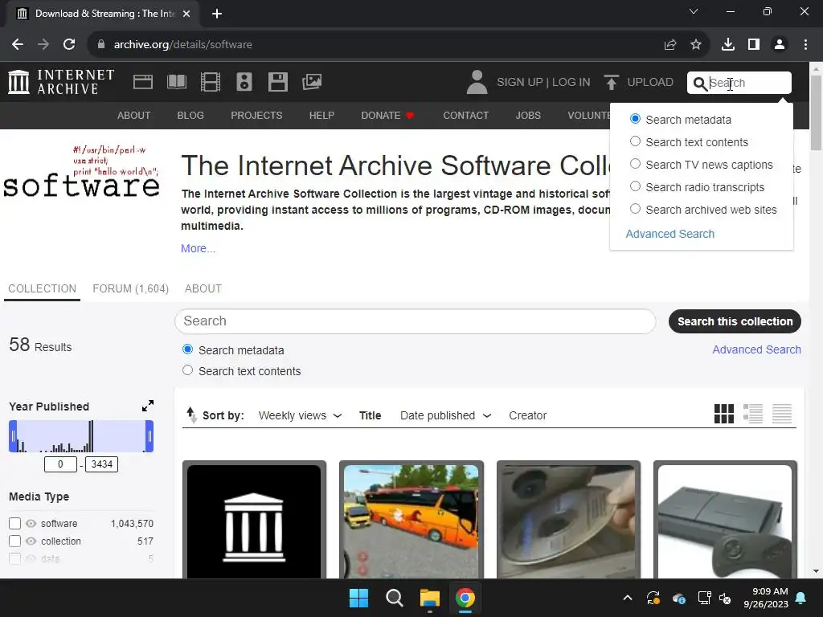Toggle eye icon for collection filter
This screenshot has width=823, height=617.
[31, 541]
